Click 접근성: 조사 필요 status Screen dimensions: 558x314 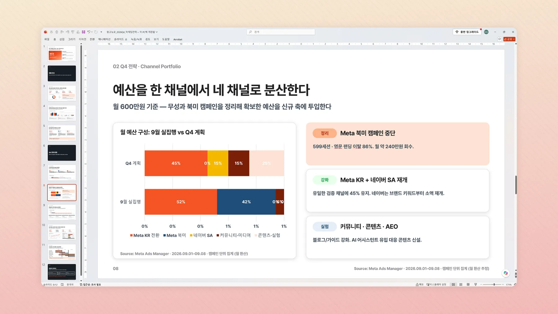[x=90, y=285]
